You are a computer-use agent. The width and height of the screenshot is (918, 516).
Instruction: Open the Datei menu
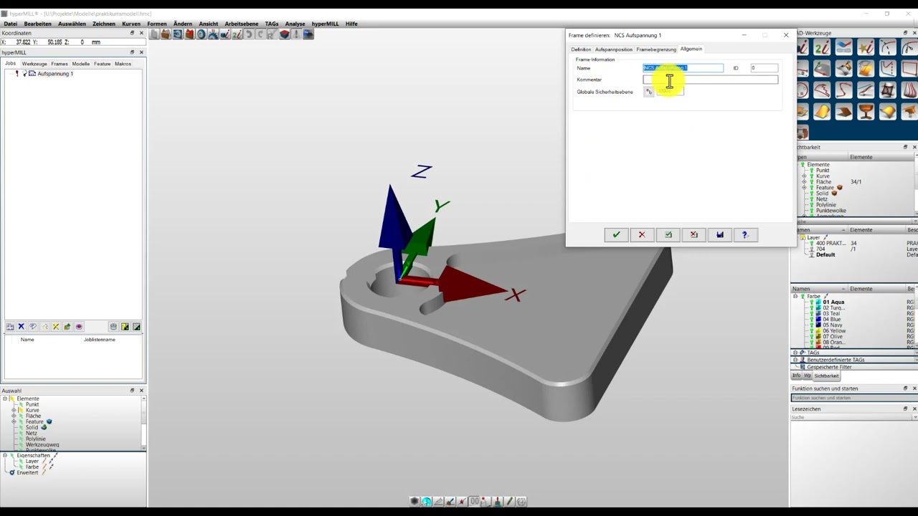(11, 24)
